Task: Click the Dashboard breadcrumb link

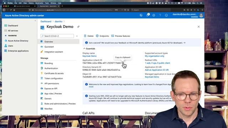Action: coord(46,21)
